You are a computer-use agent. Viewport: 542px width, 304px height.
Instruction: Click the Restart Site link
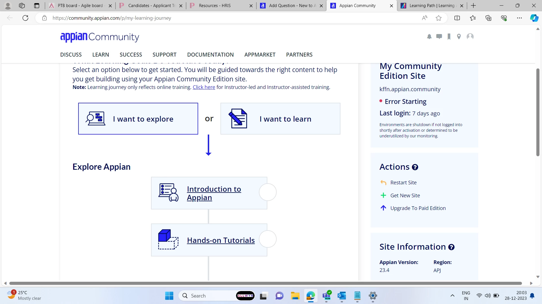click(x=403, y=183)
